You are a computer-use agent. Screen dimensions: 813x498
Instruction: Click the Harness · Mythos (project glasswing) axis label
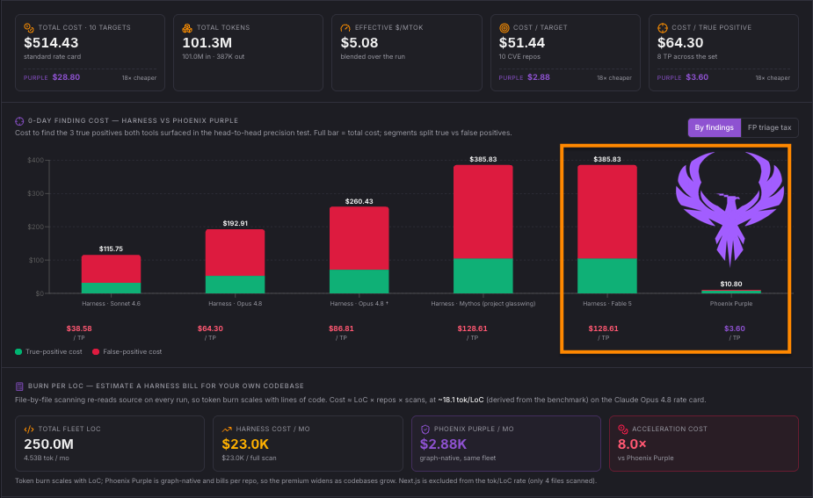pos(483,304)
